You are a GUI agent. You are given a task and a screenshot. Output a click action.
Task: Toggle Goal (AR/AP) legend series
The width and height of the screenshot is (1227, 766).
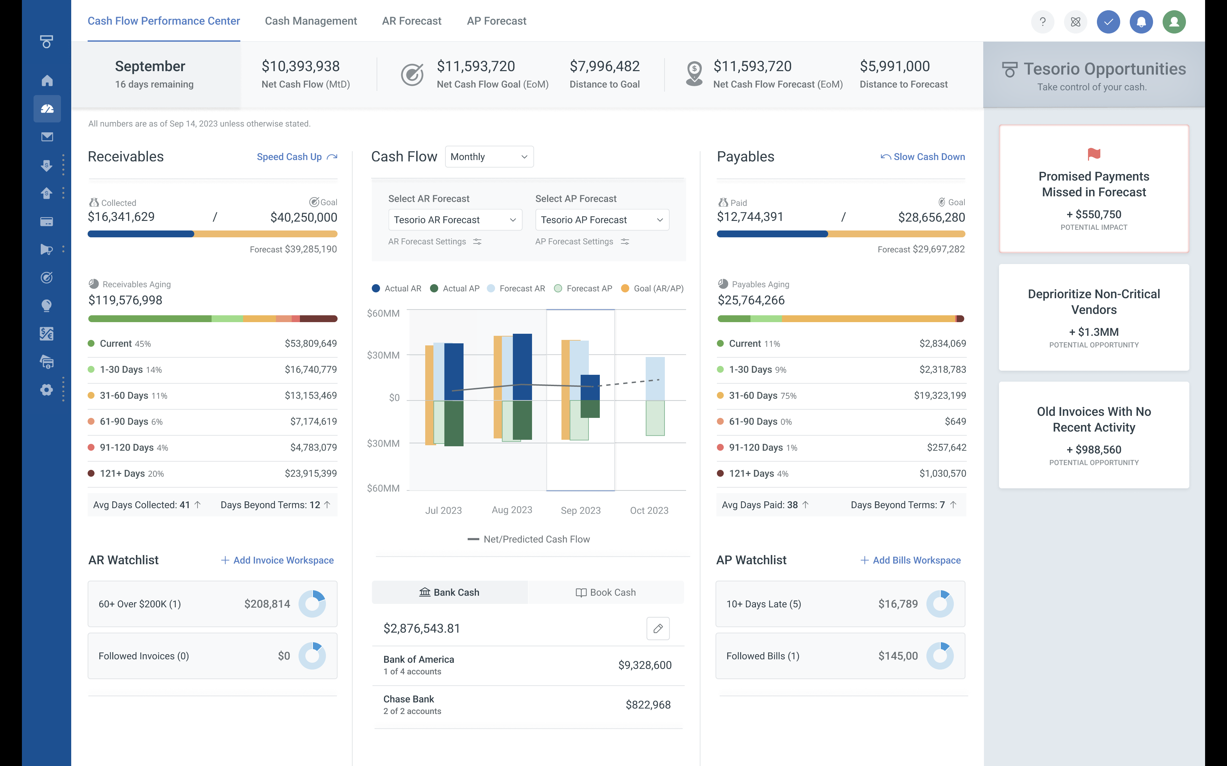click(x=652, y=288)
